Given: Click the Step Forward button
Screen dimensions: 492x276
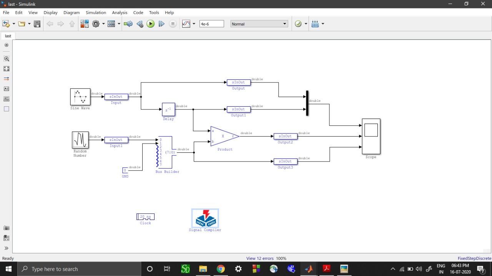Looking at the screenshot, I should [x=161, y=24].
